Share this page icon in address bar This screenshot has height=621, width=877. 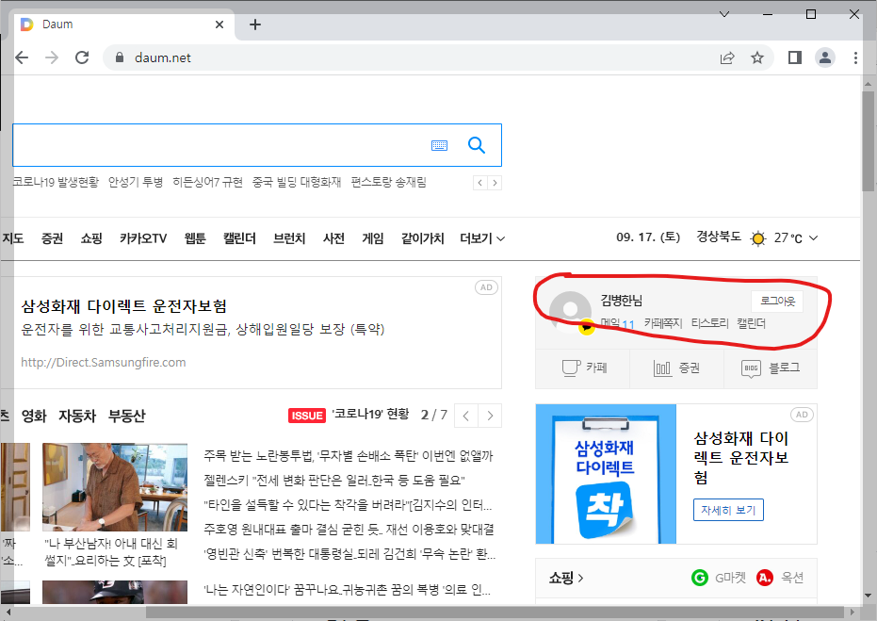click(x=727, y=57)
